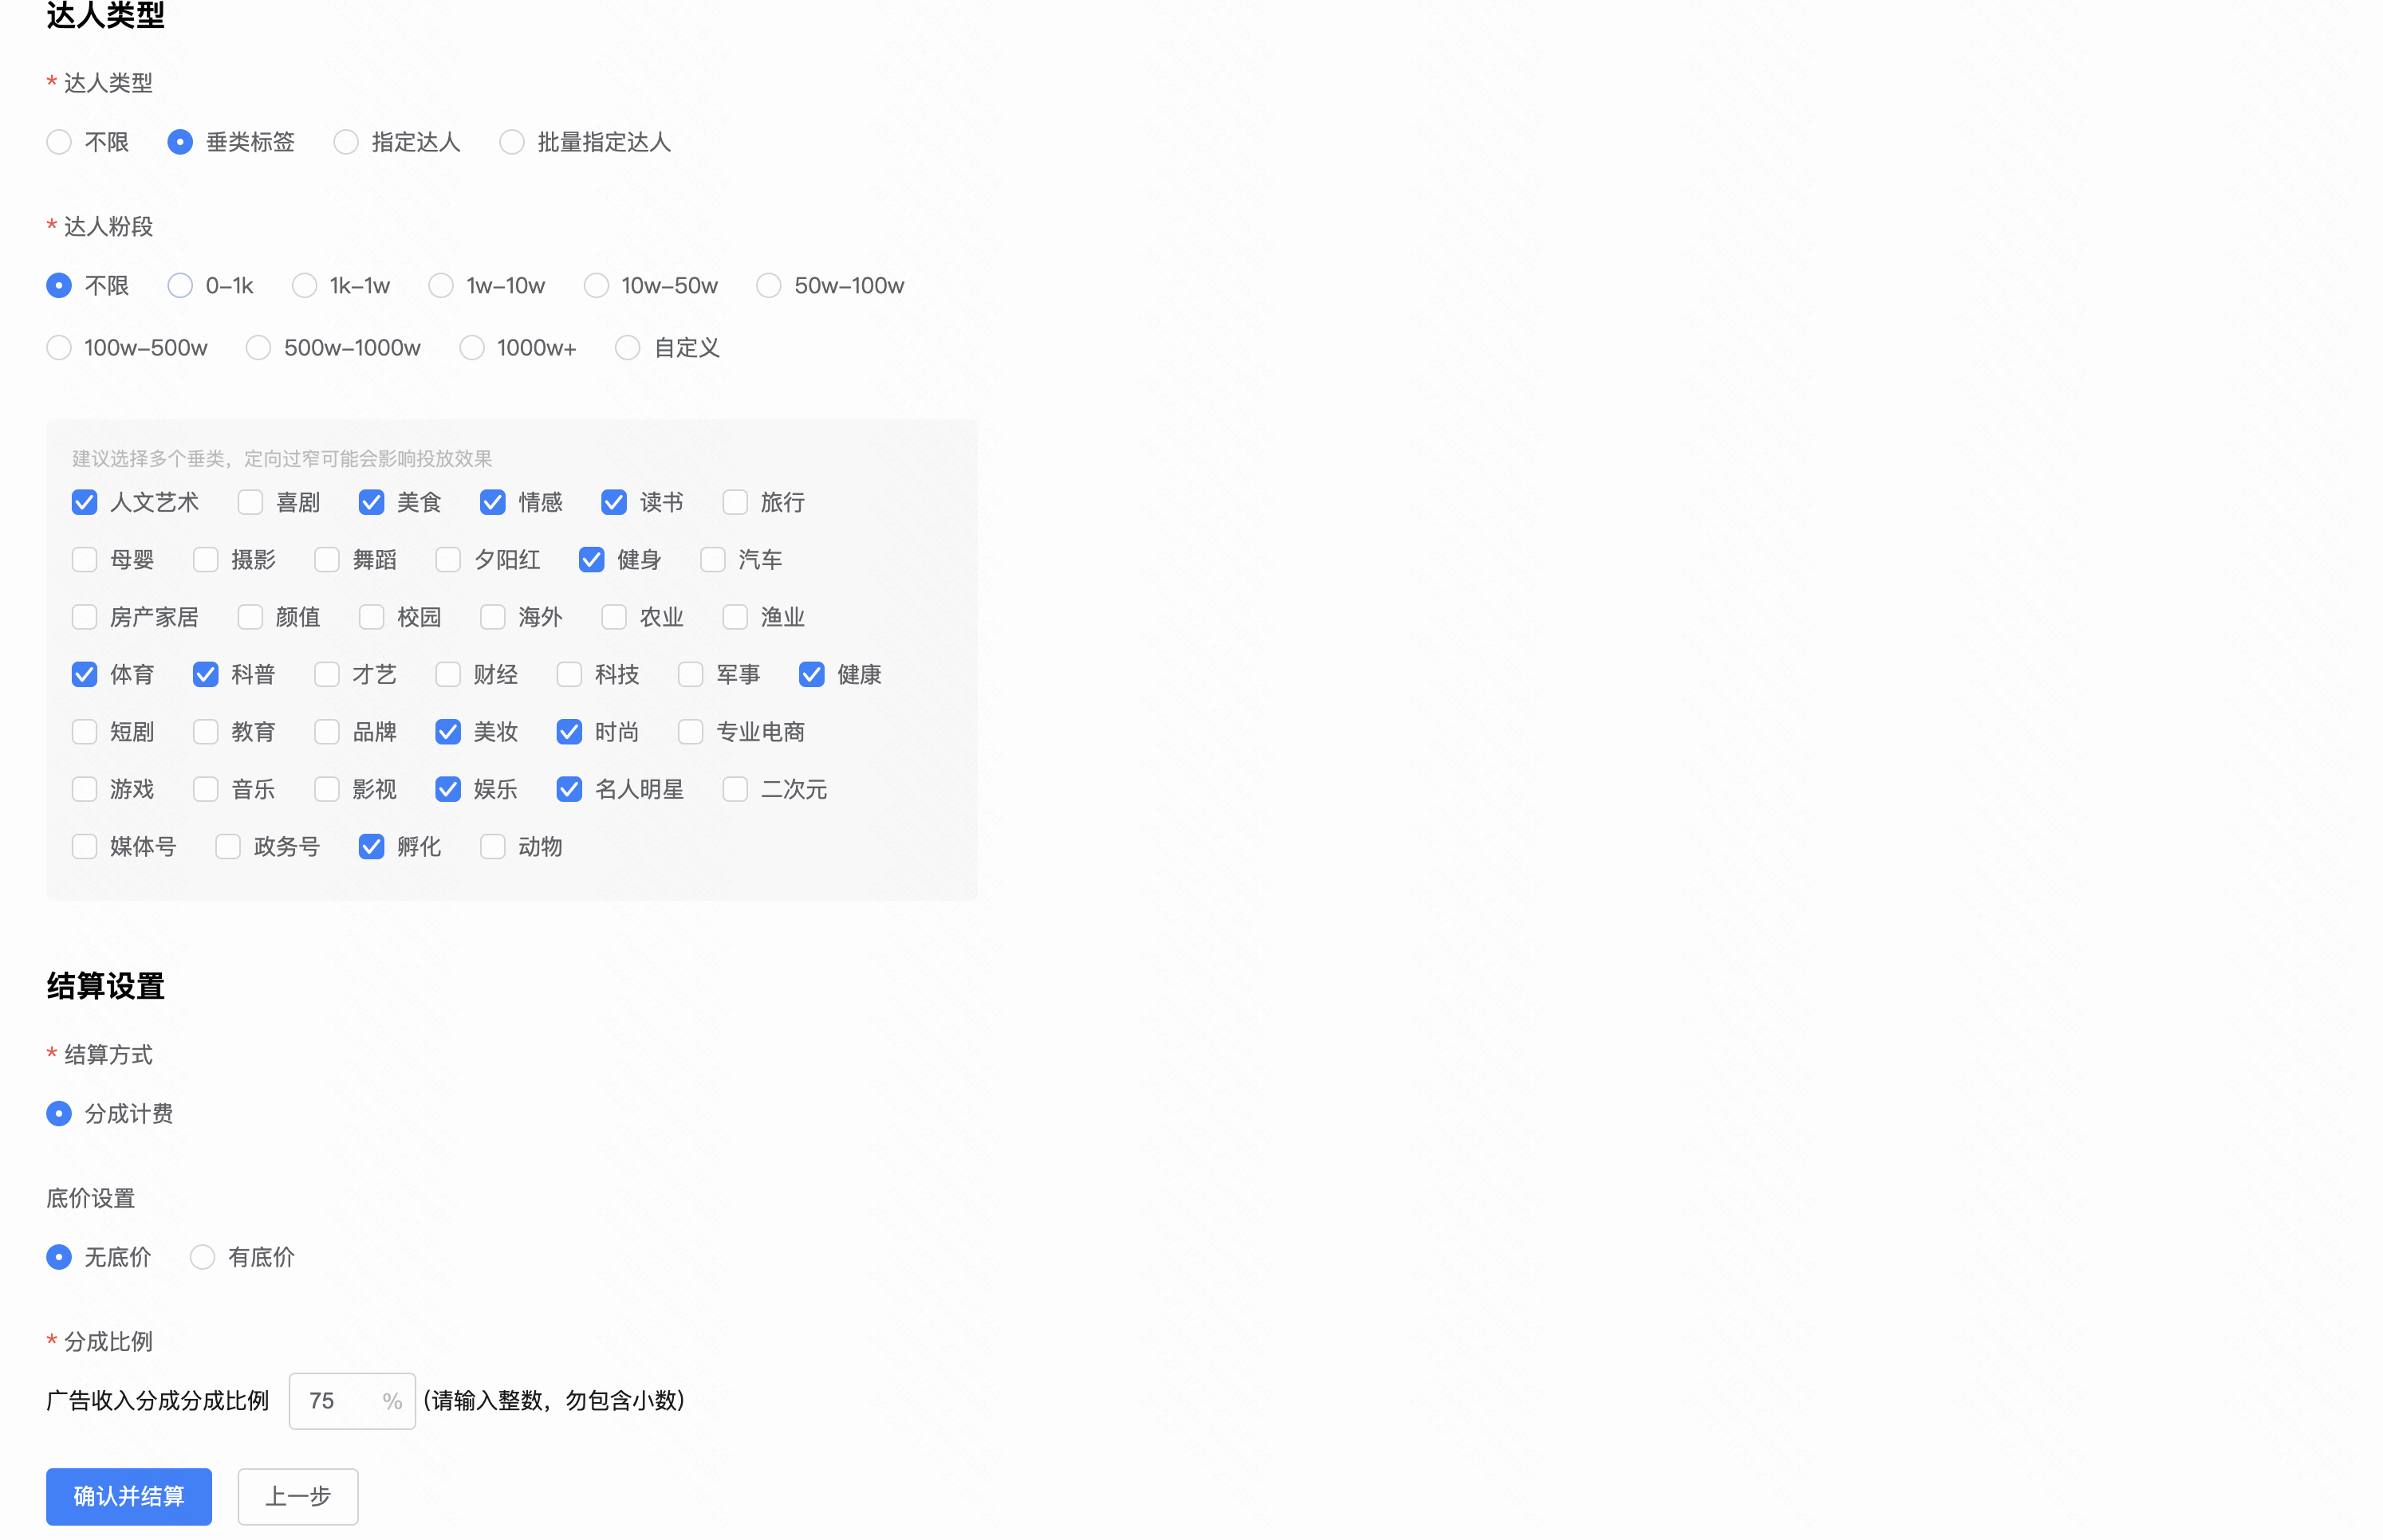Image resolution: width=2383 pixels, height=1540 pixels.
Task: Select the 100w–500w fan range
Action: 59,348
